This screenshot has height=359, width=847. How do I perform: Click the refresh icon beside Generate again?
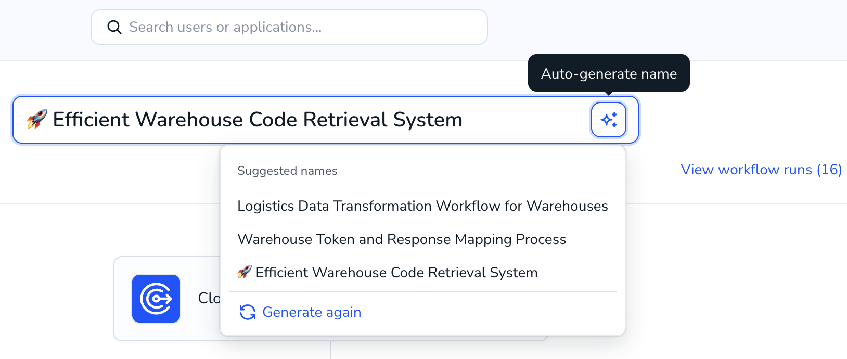[248, 312]
